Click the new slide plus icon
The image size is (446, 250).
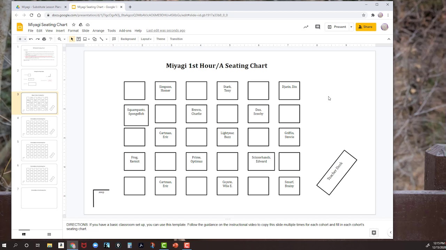[20, 39]
